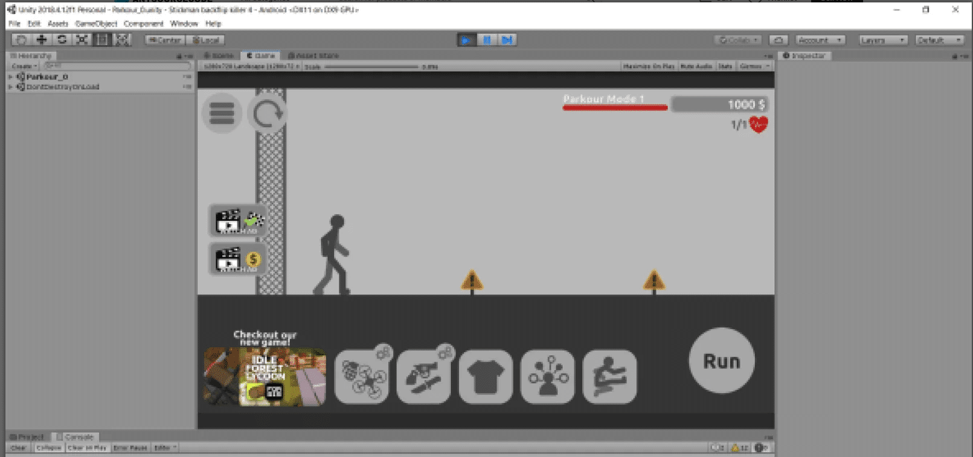Open the Collab dropdown

pos(739,40)
